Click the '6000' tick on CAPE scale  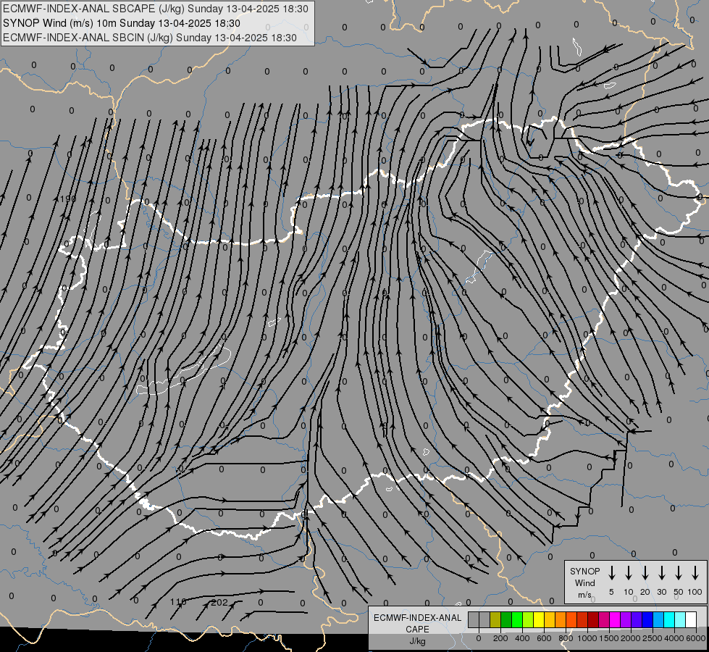point(696,638)
